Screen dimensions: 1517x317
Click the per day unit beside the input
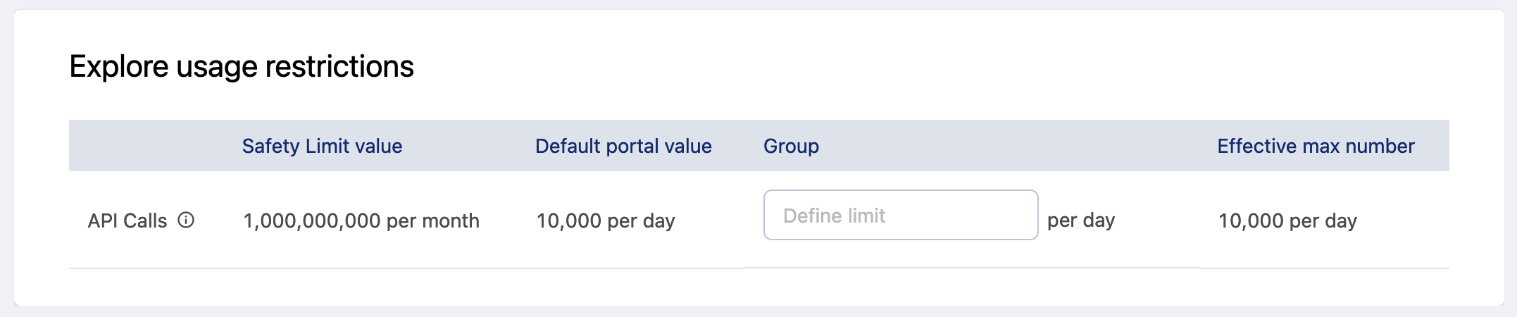pyautogui.click(x=1081, y=220)
